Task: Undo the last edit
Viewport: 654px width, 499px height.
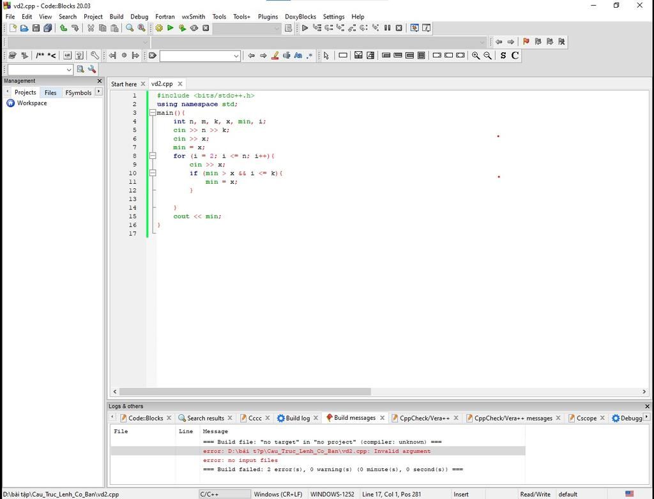Action: point(63,28)
